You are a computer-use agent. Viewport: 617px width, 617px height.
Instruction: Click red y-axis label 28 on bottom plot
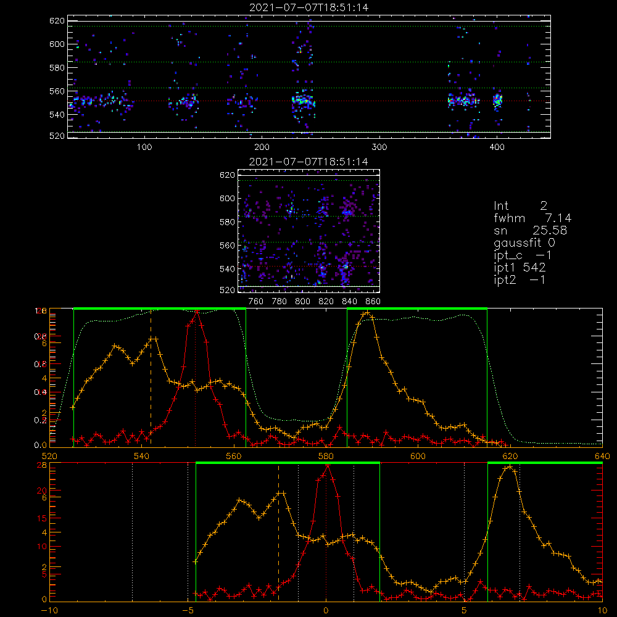pos(42,465)
